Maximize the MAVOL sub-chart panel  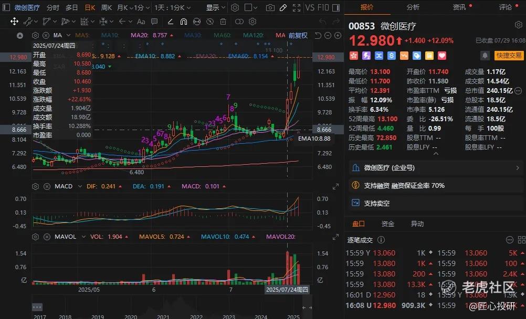tap(335, 237)
